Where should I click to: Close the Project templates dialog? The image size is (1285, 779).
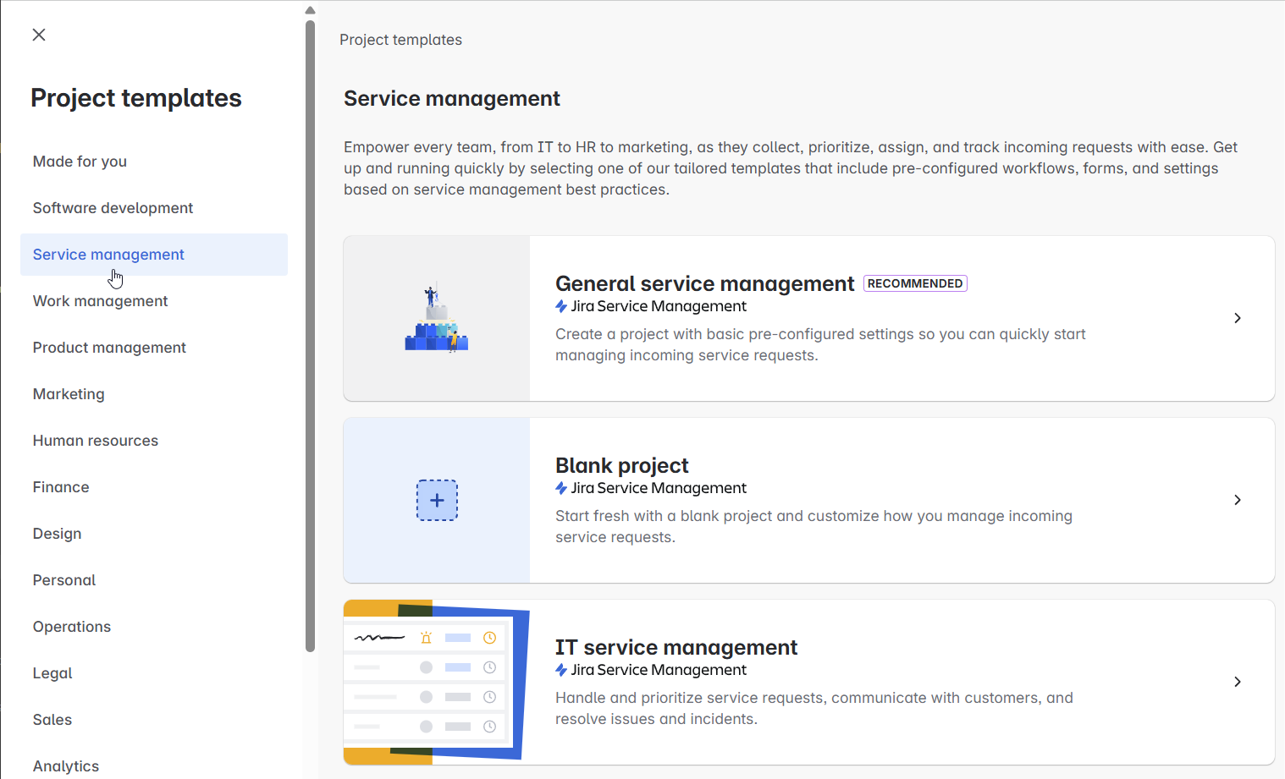[x=39, y=35]
